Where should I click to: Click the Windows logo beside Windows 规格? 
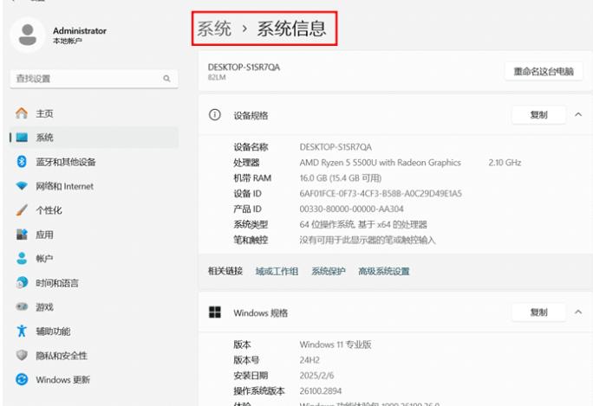(215, 313)
